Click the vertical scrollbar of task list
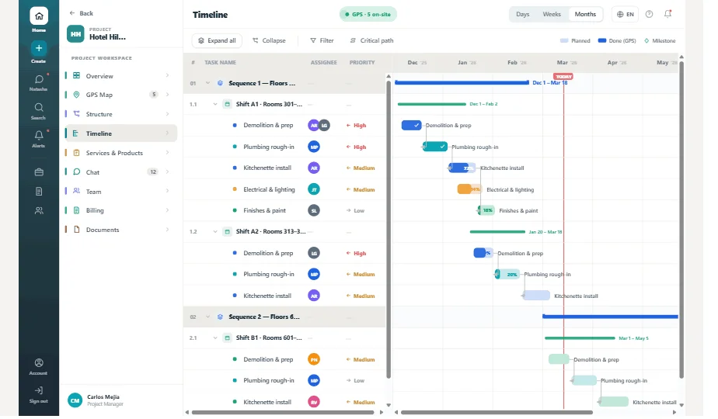Image resolution: width=718 pixels, height=419 pixels. point(389,229)
